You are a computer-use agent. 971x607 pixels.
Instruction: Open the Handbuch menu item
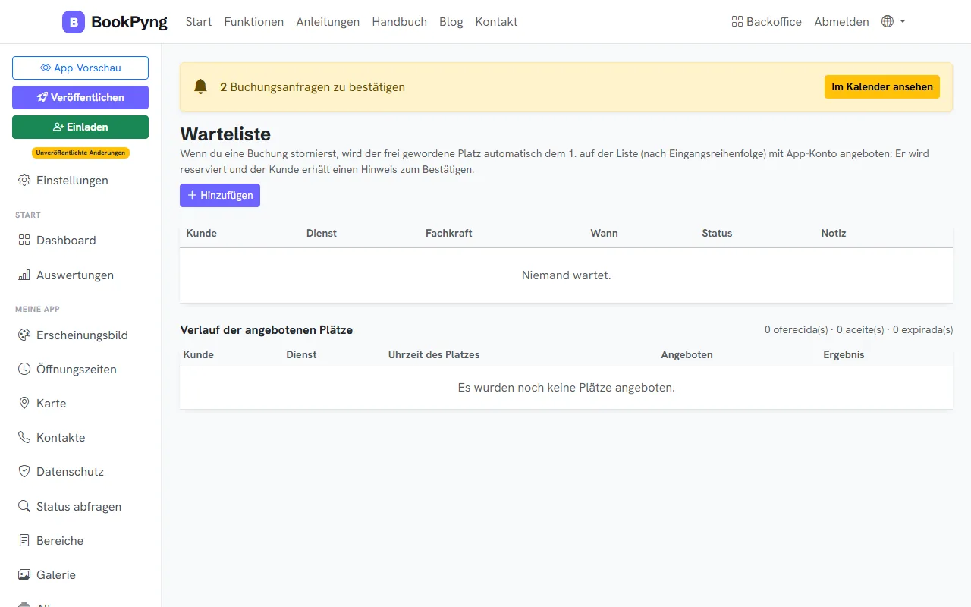(x=400, y=22)
